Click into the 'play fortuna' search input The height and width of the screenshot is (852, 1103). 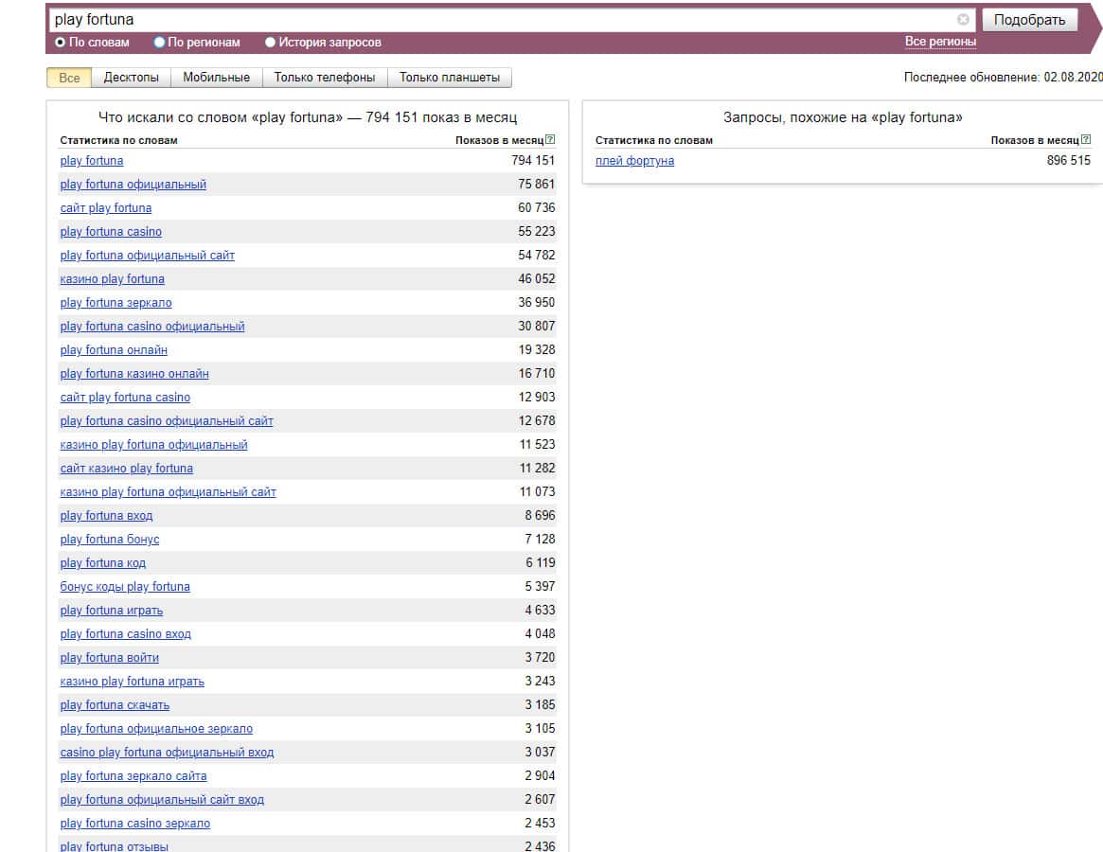[502, 19]
